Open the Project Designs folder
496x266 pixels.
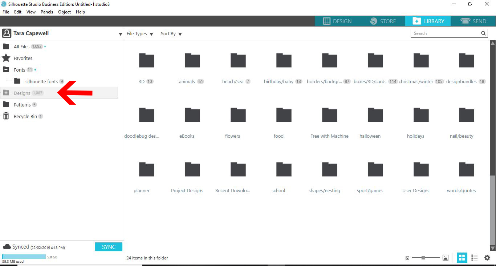192,169
